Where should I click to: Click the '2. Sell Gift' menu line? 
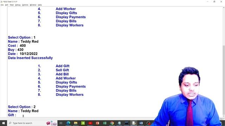click(53, 70)
